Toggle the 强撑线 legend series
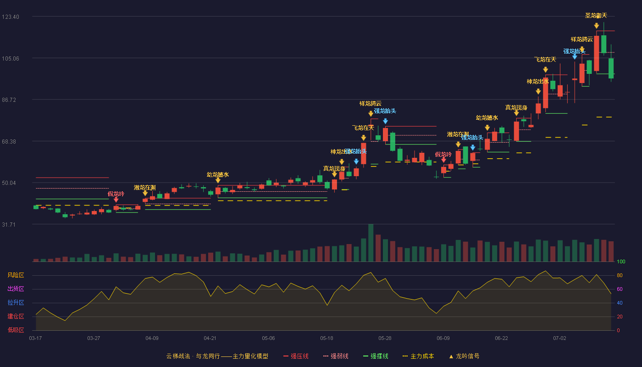This screenshot has width=642, height=367. (x=376, y=356)
